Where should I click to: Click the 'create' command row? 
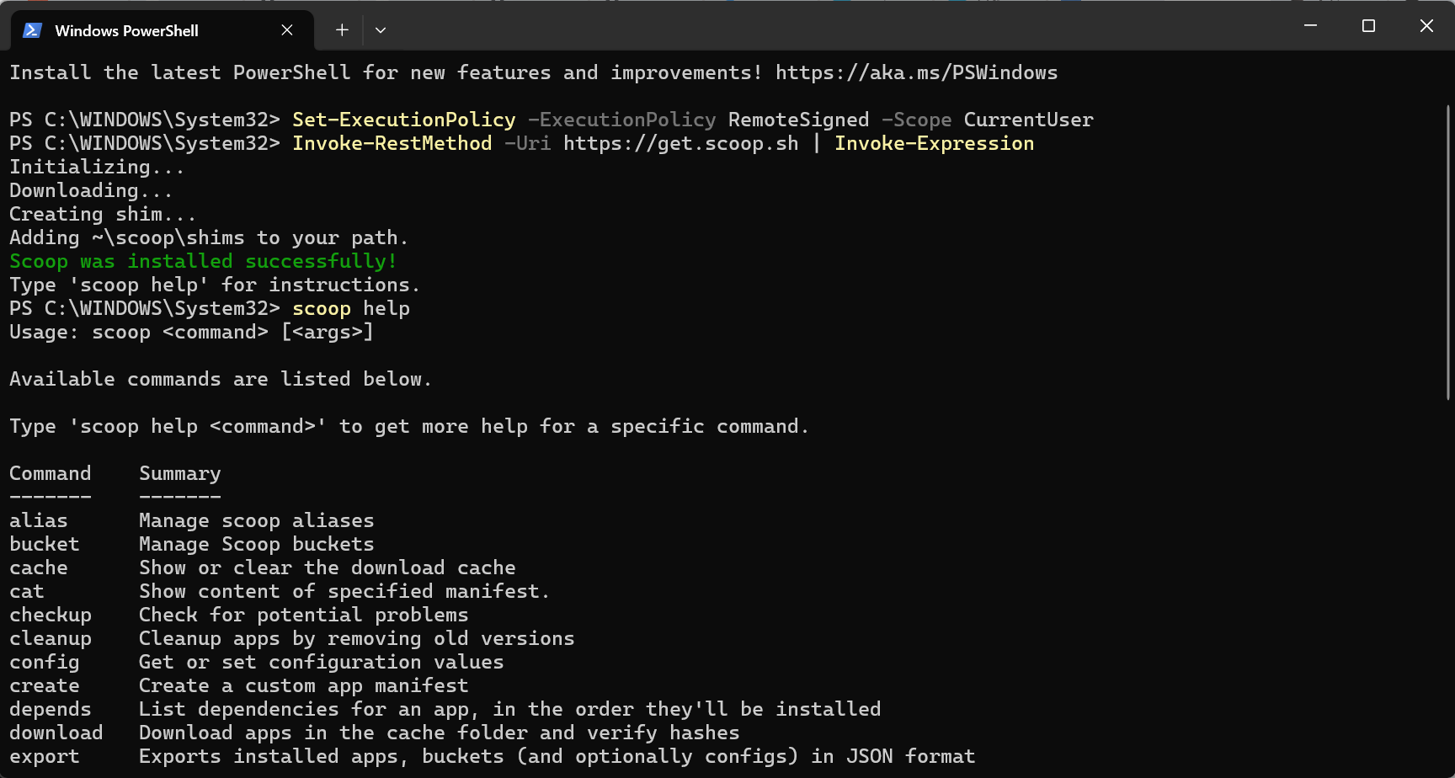239,685
